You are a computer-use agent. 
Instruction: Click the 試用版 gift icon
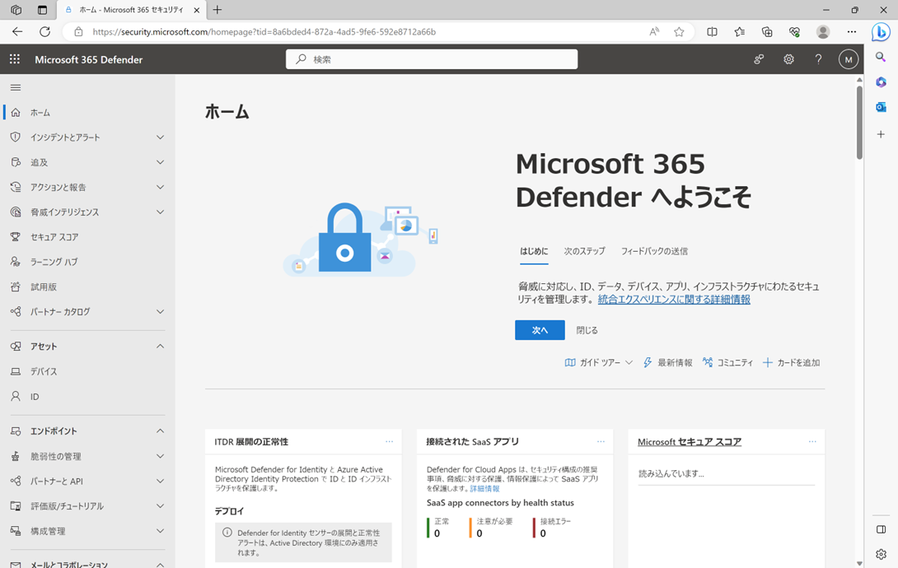pos(16,286)
